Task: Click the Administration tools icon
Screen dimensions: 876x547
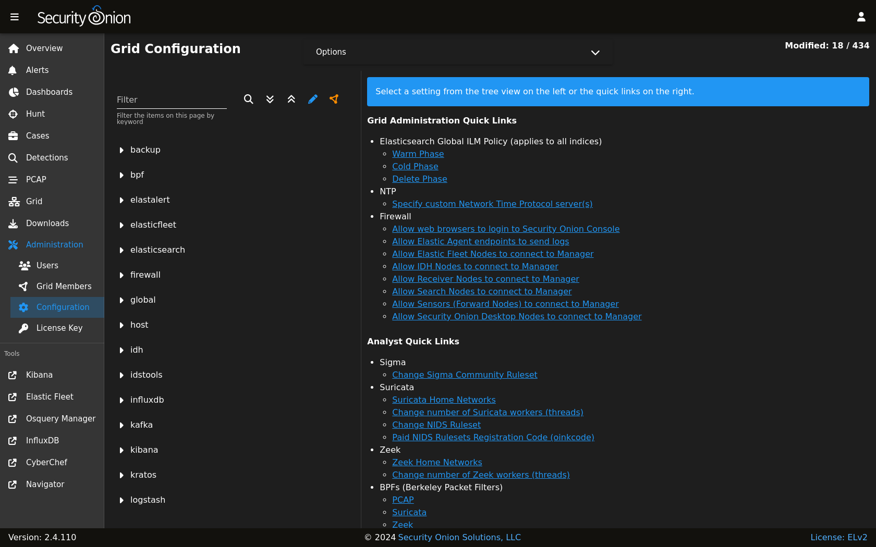Action: coord(13,245)
